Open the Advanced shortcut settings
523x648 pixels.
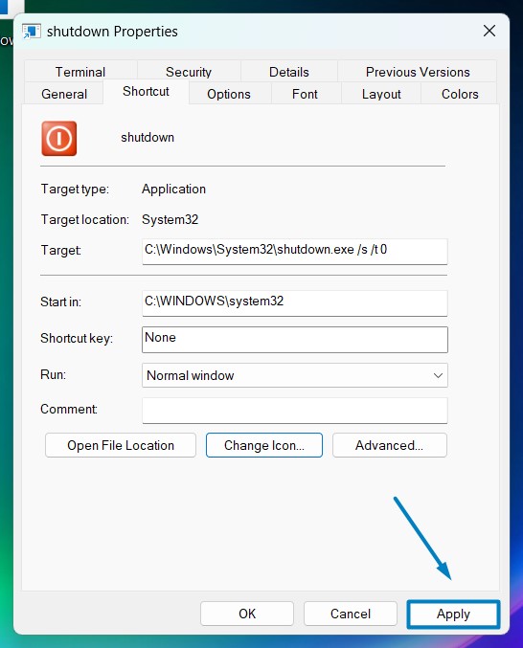390,445
